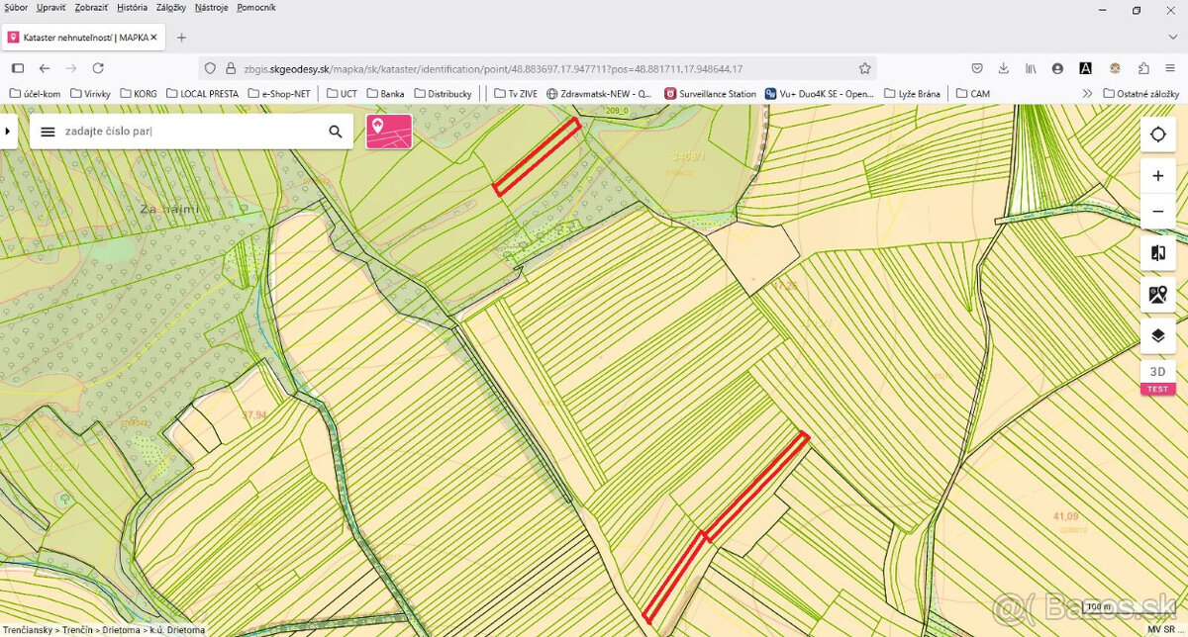Focus the parcel number search field
Image resolution: width=1188 pixels, height=637 pixels.
tap(188, 132)
